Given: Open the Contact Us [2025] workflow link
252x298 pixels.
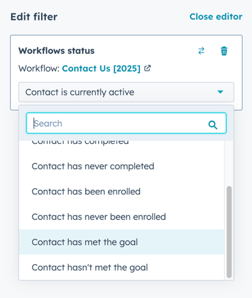Looking at the screenshot, I should click(x=101, y=68).
